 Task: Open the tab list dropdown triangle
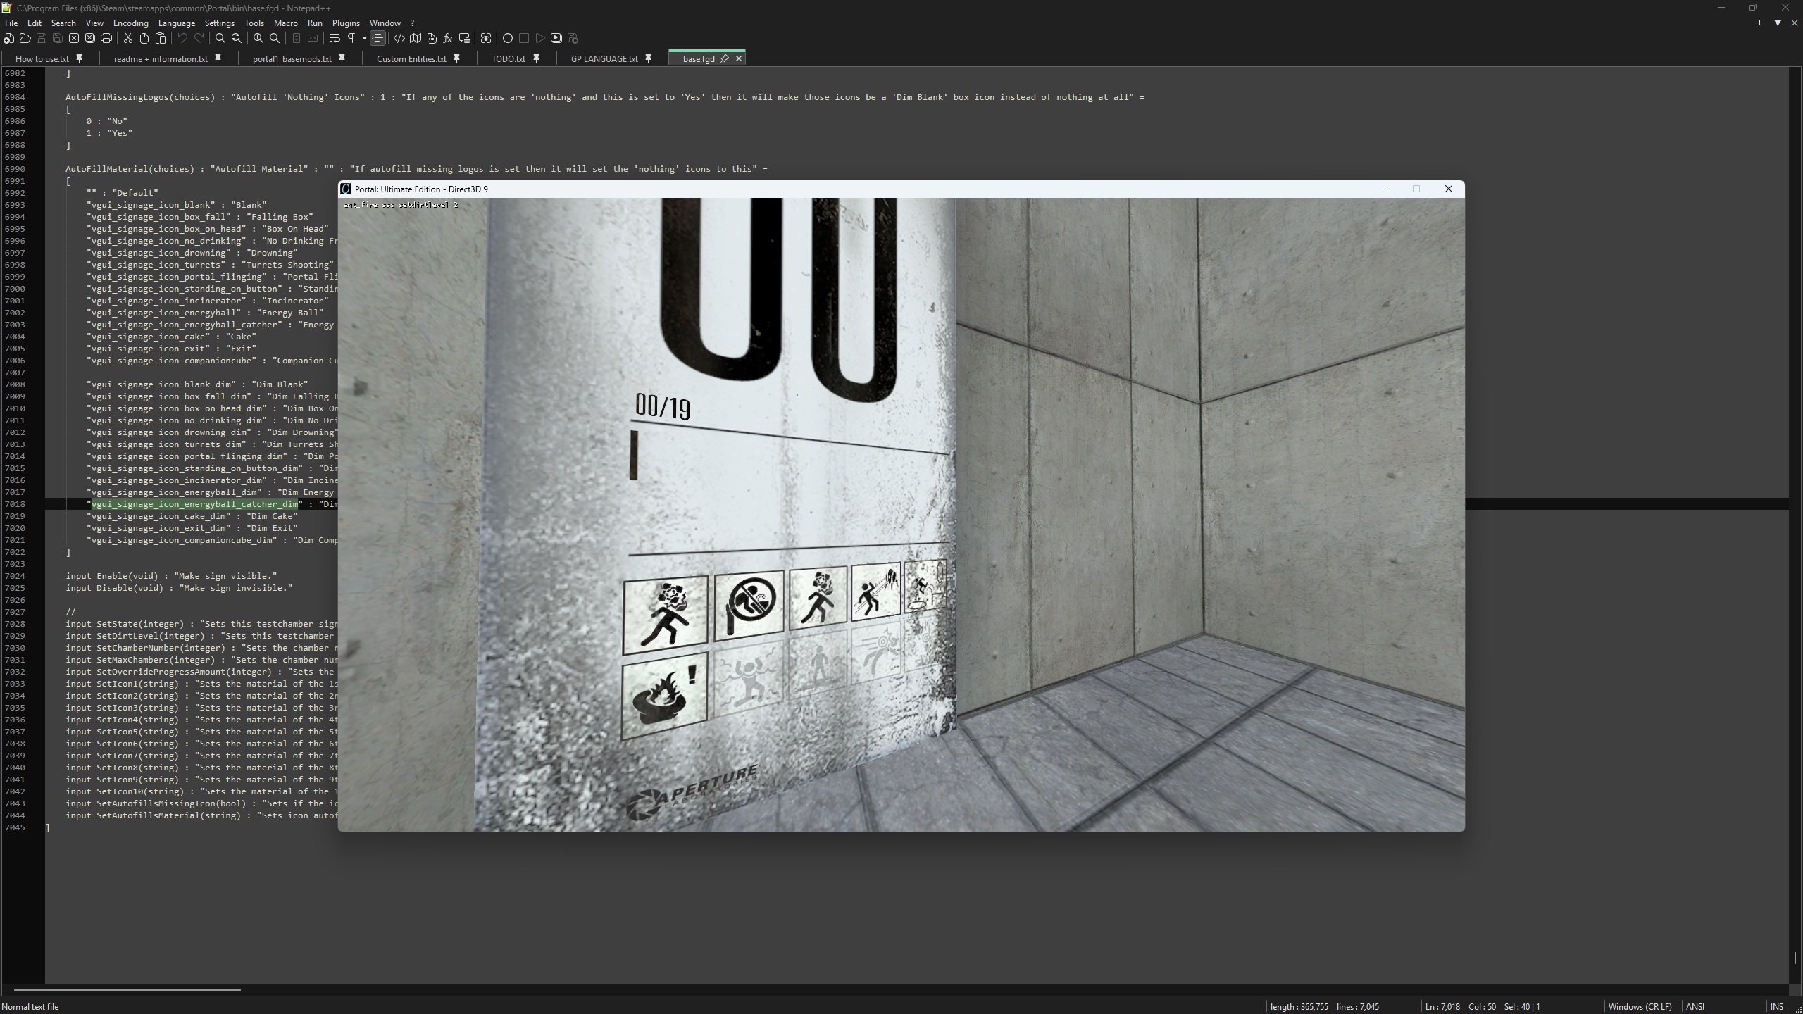pos(1778,23)
